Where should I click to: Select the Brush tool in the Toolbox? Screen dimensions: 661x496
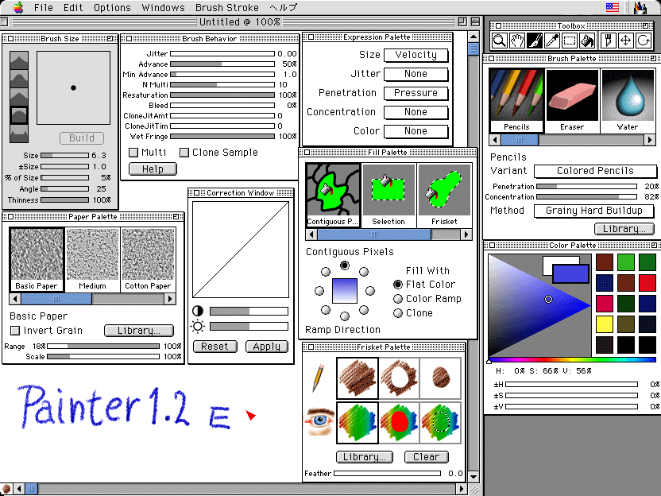pos(535,41)
